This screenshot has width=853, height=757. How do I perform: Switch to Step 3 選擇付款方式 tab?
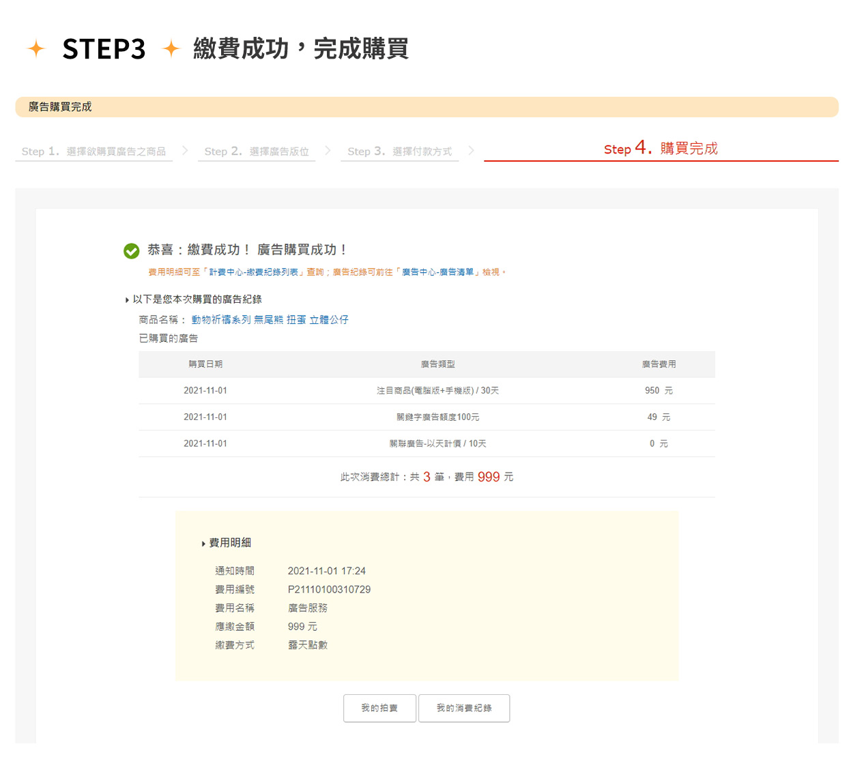coord(399,151)
